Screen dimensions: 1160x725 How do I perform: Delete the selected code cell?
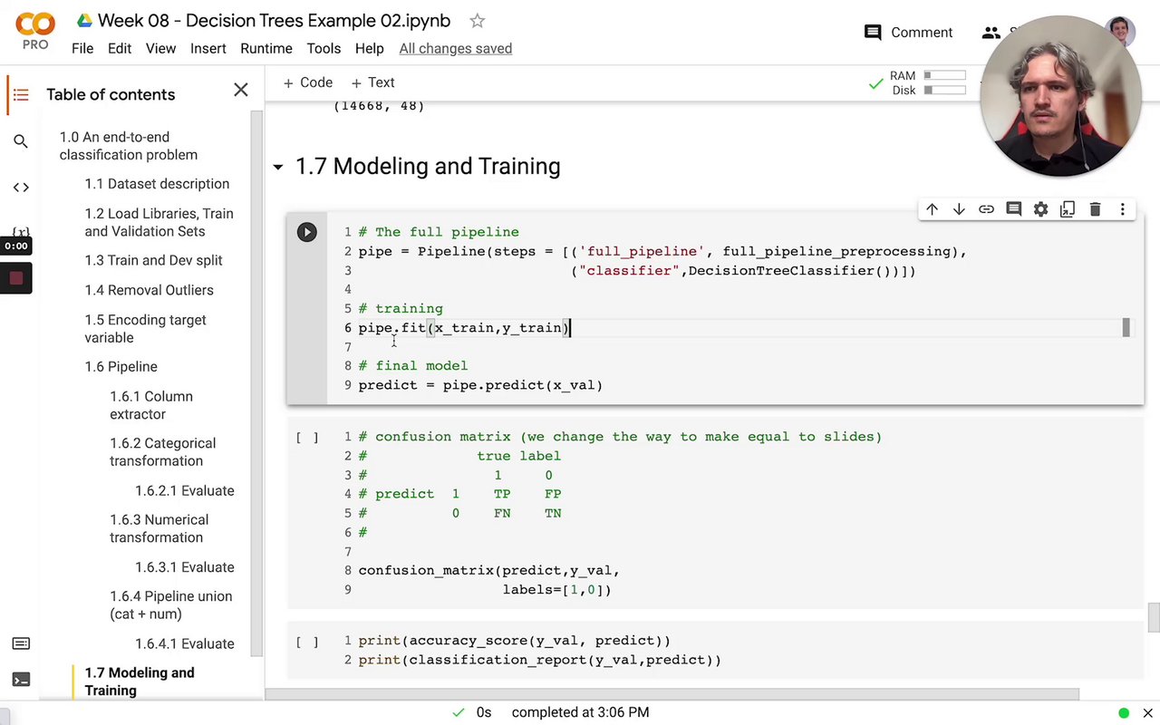click(x=1095, y=209)
